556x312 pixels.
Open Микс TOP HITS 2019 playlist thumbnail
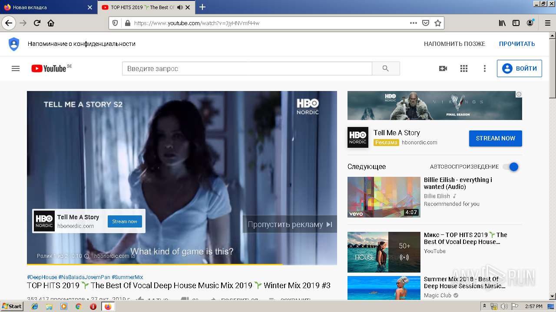point(384,252)
